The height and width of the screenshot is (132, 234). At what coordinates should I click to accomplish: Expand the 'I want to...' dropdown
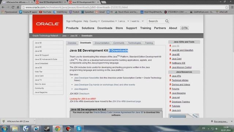(137, 21)
